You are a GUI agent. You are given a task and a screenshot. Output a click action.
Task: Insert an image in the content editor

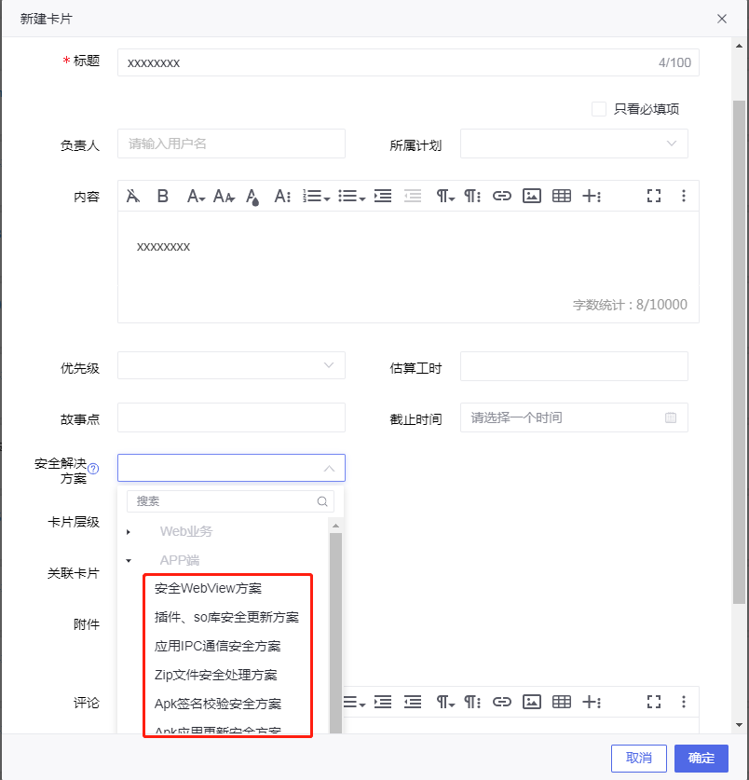[532, 196]
